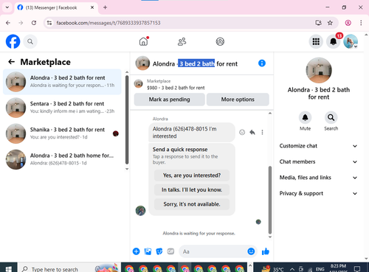Expand Chat members section
Image resolution: width=369 pixels, height=272 pixels.
click(318, 161)
